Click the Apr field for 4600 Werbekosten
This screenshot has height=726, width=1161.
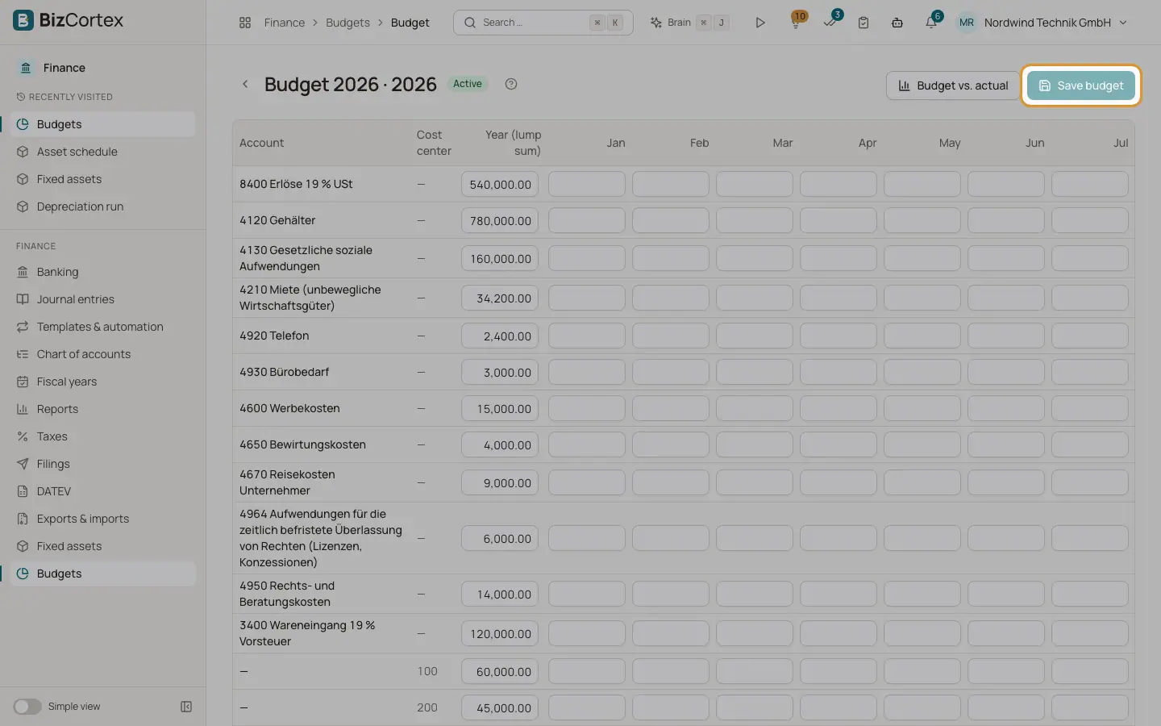click(x=838, y=408)
